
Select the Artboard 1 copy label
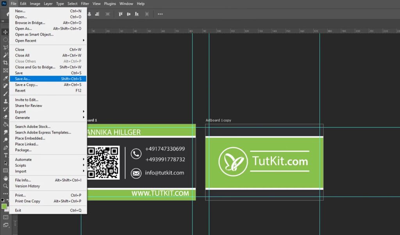point(218,120)
